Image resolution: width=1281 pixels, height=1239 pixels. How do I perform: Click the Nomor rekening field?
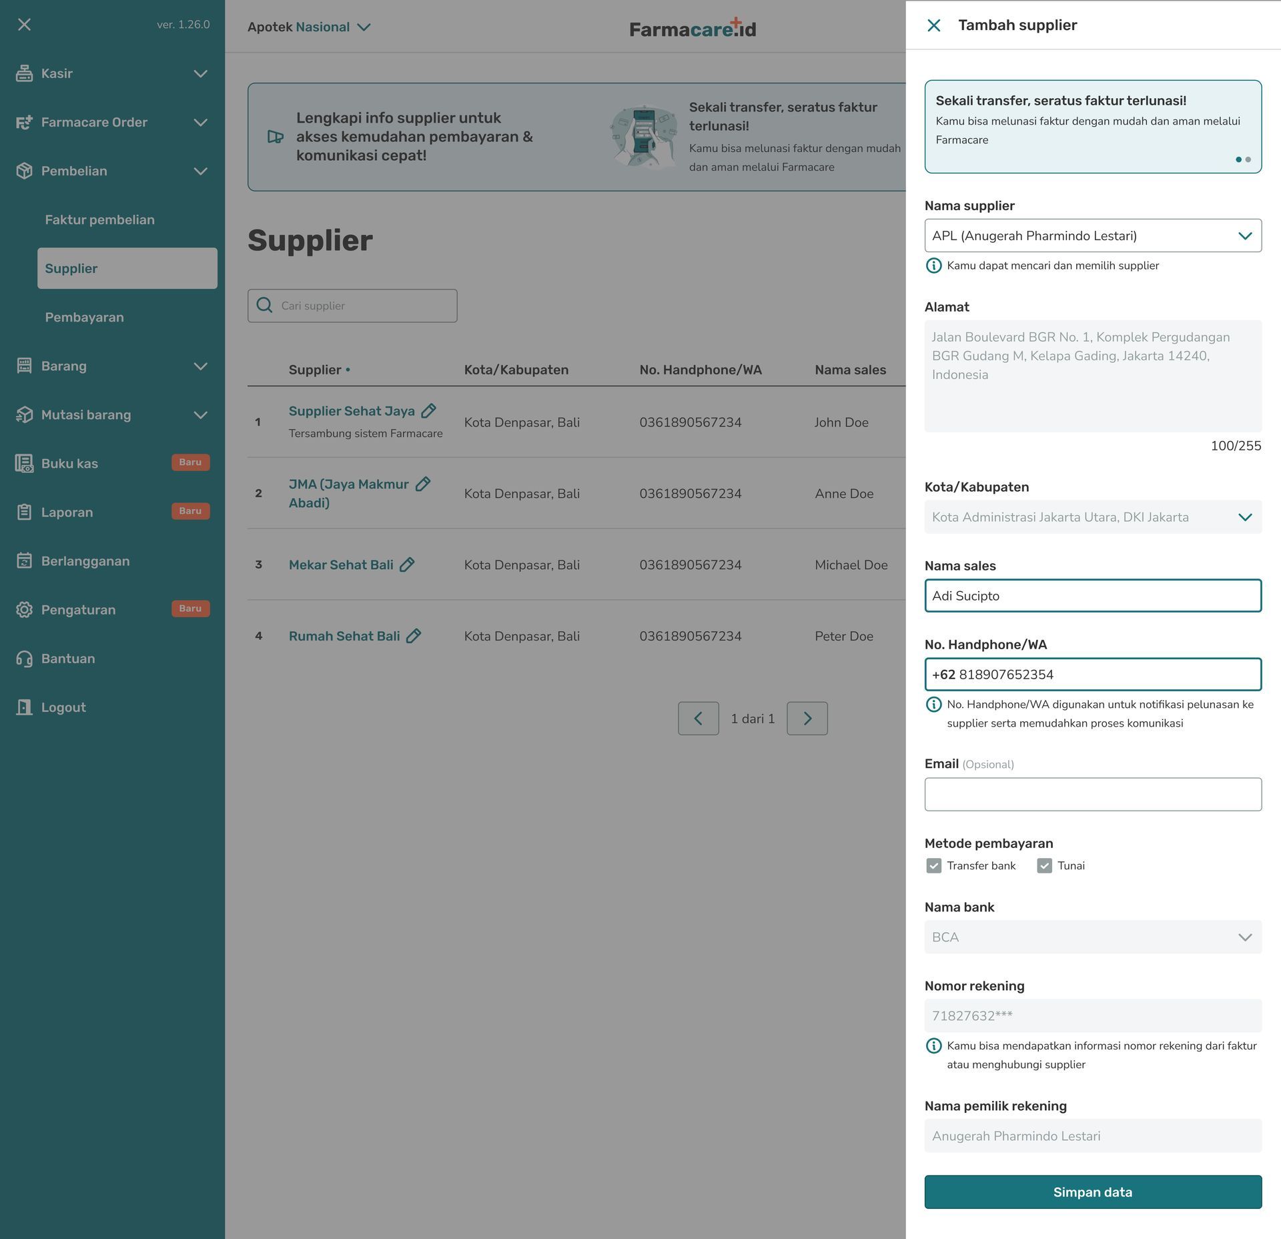coord(1093,1015)
